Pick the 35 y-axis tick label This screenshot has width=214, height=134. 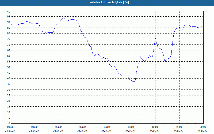(x=9, y=84)
